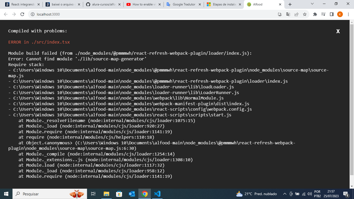Close the Google Tradutor tab

coord(200,4)
